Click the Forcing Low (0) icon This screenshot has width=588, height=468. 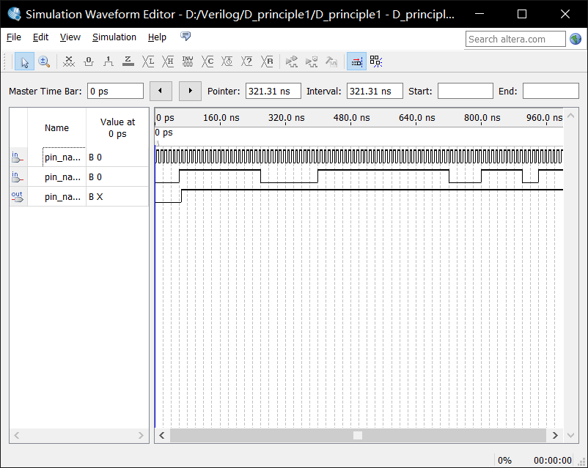tap(89, 62)
